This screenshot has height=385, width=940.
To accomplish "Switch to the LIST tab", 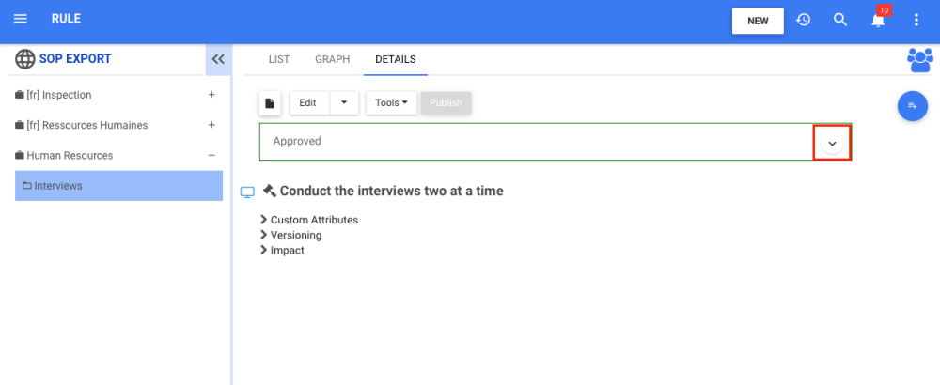I will tap(279, 59).
